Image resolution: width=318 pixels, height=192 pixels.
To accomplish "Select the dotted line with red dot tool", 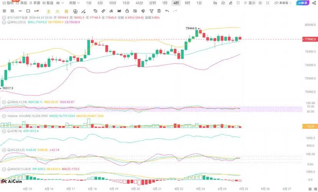I will pyautogui.click(x=36, y=11).
